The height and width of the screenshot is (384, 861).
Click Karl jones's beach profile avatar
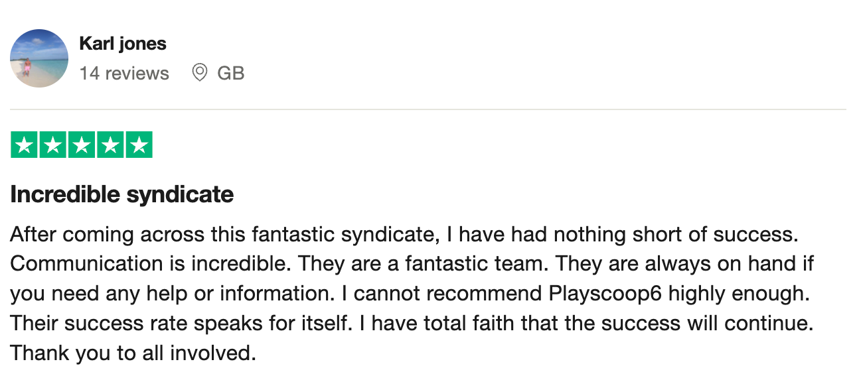pyautogui.click(x=39, y=58)
